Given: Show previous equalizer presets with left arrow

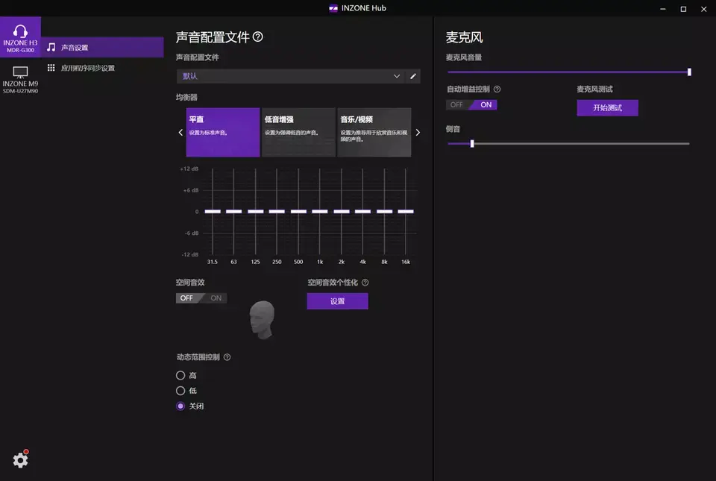Looking at the screenshot, I should (180, 133).
